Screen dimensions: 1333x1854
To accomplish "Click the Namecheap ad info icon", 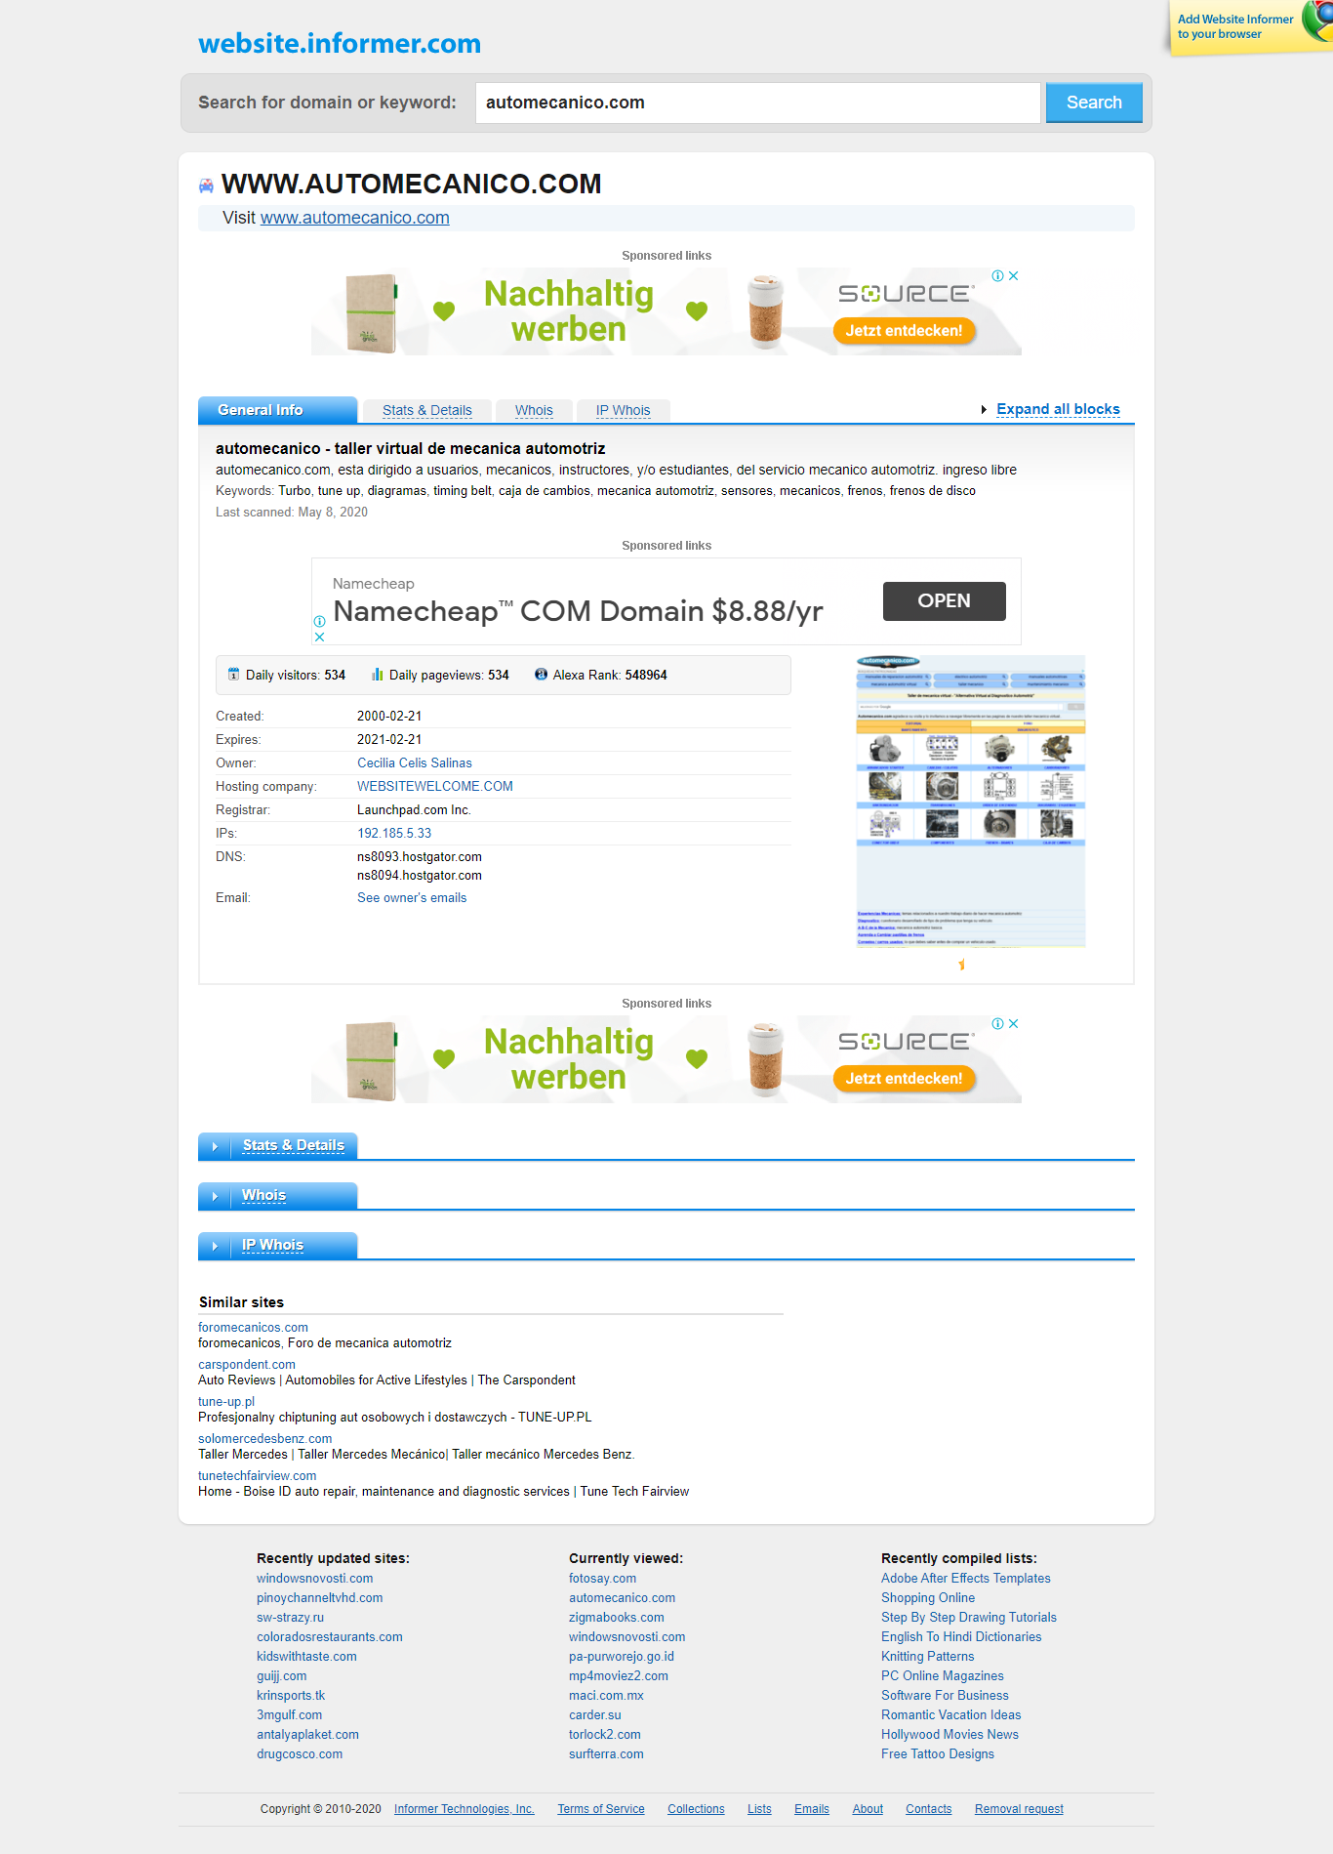I will coord(319,621).
